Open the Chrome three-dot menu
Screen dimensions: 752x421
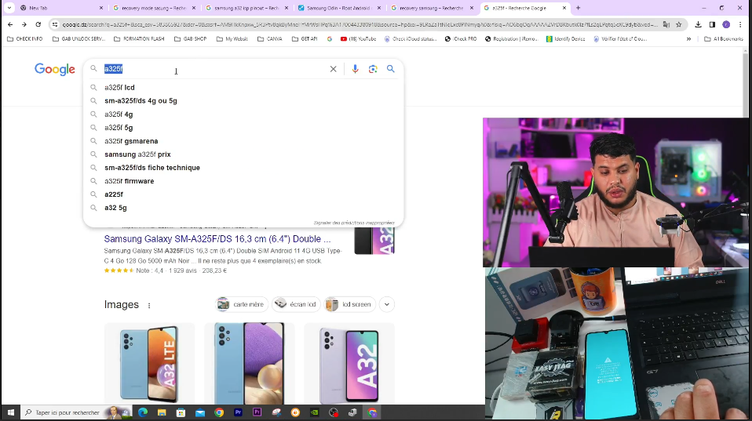[x=740, y=24]
